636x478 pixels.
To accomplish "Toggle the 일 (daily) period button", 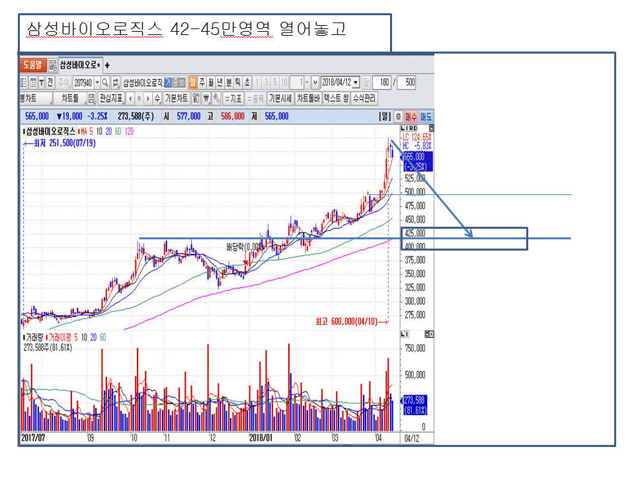I will click(x=192, y=82).
